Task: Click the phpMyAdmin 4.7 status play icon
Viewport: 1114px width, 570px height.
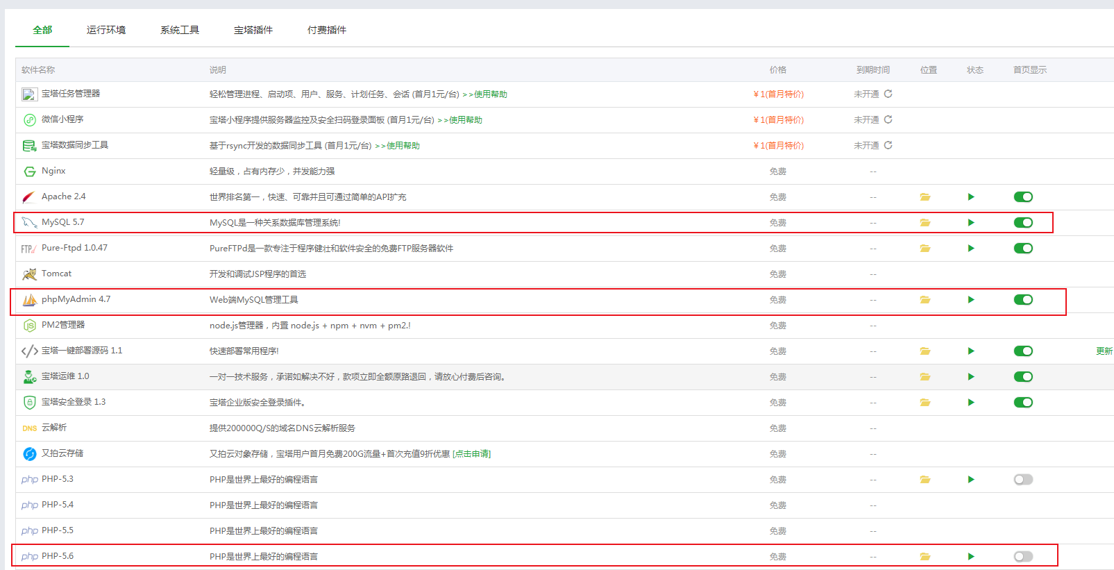Action: (971, 300)
